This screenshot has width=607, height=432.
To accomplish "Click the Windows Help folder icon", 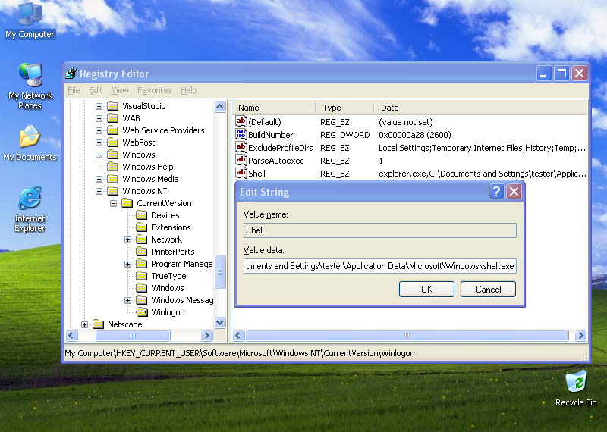I will 112,167.
